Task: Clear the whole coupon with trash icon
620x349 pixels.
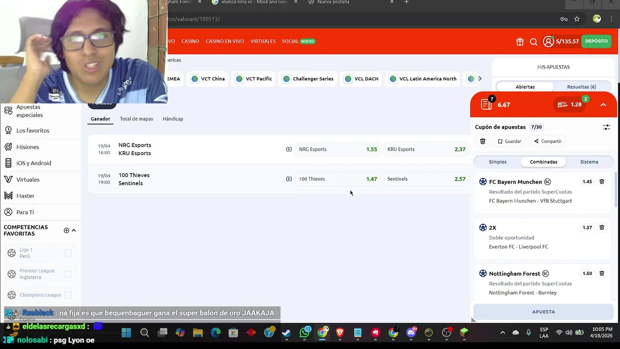Action: pos(482,141)
